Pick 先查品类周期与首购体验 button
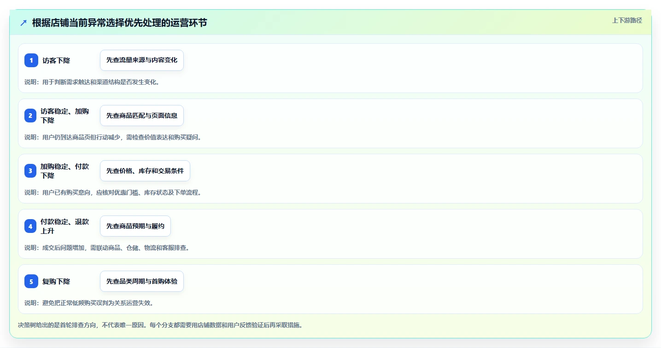 [x=142, y=281]
